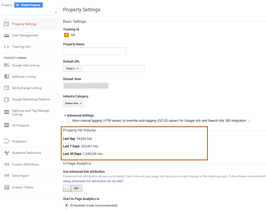Enable the allow manual tagging checkbox
266x210 pixels.
[x=69, y=121]
